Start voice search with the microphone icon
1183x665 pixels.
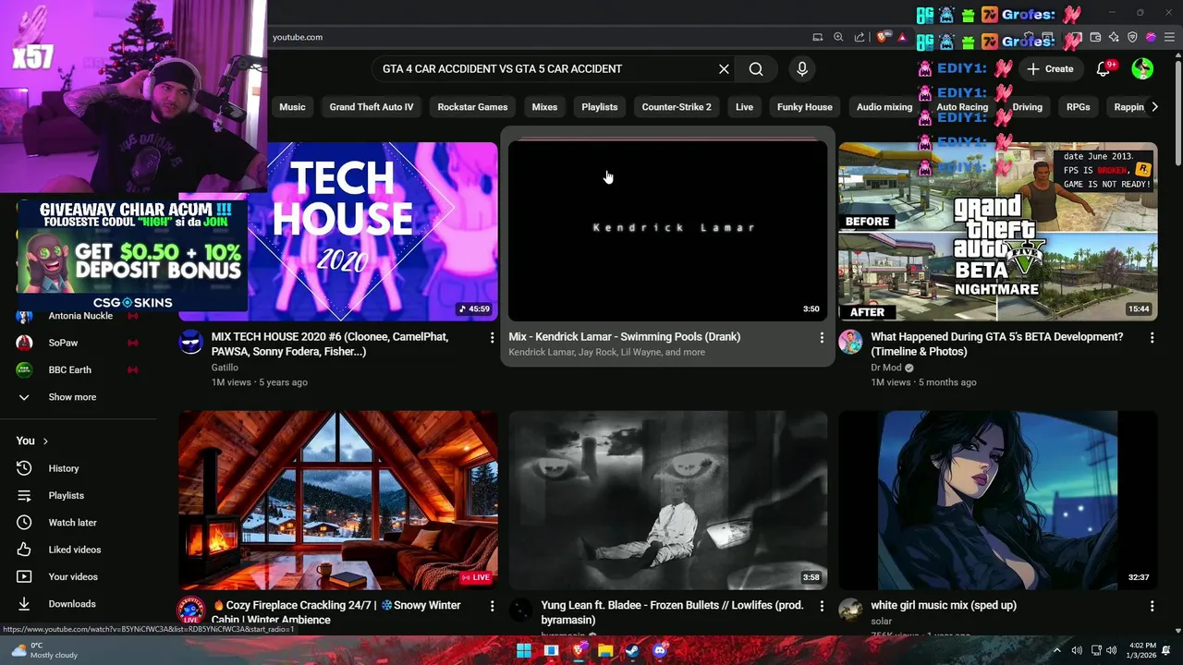(x=802, y=69)
